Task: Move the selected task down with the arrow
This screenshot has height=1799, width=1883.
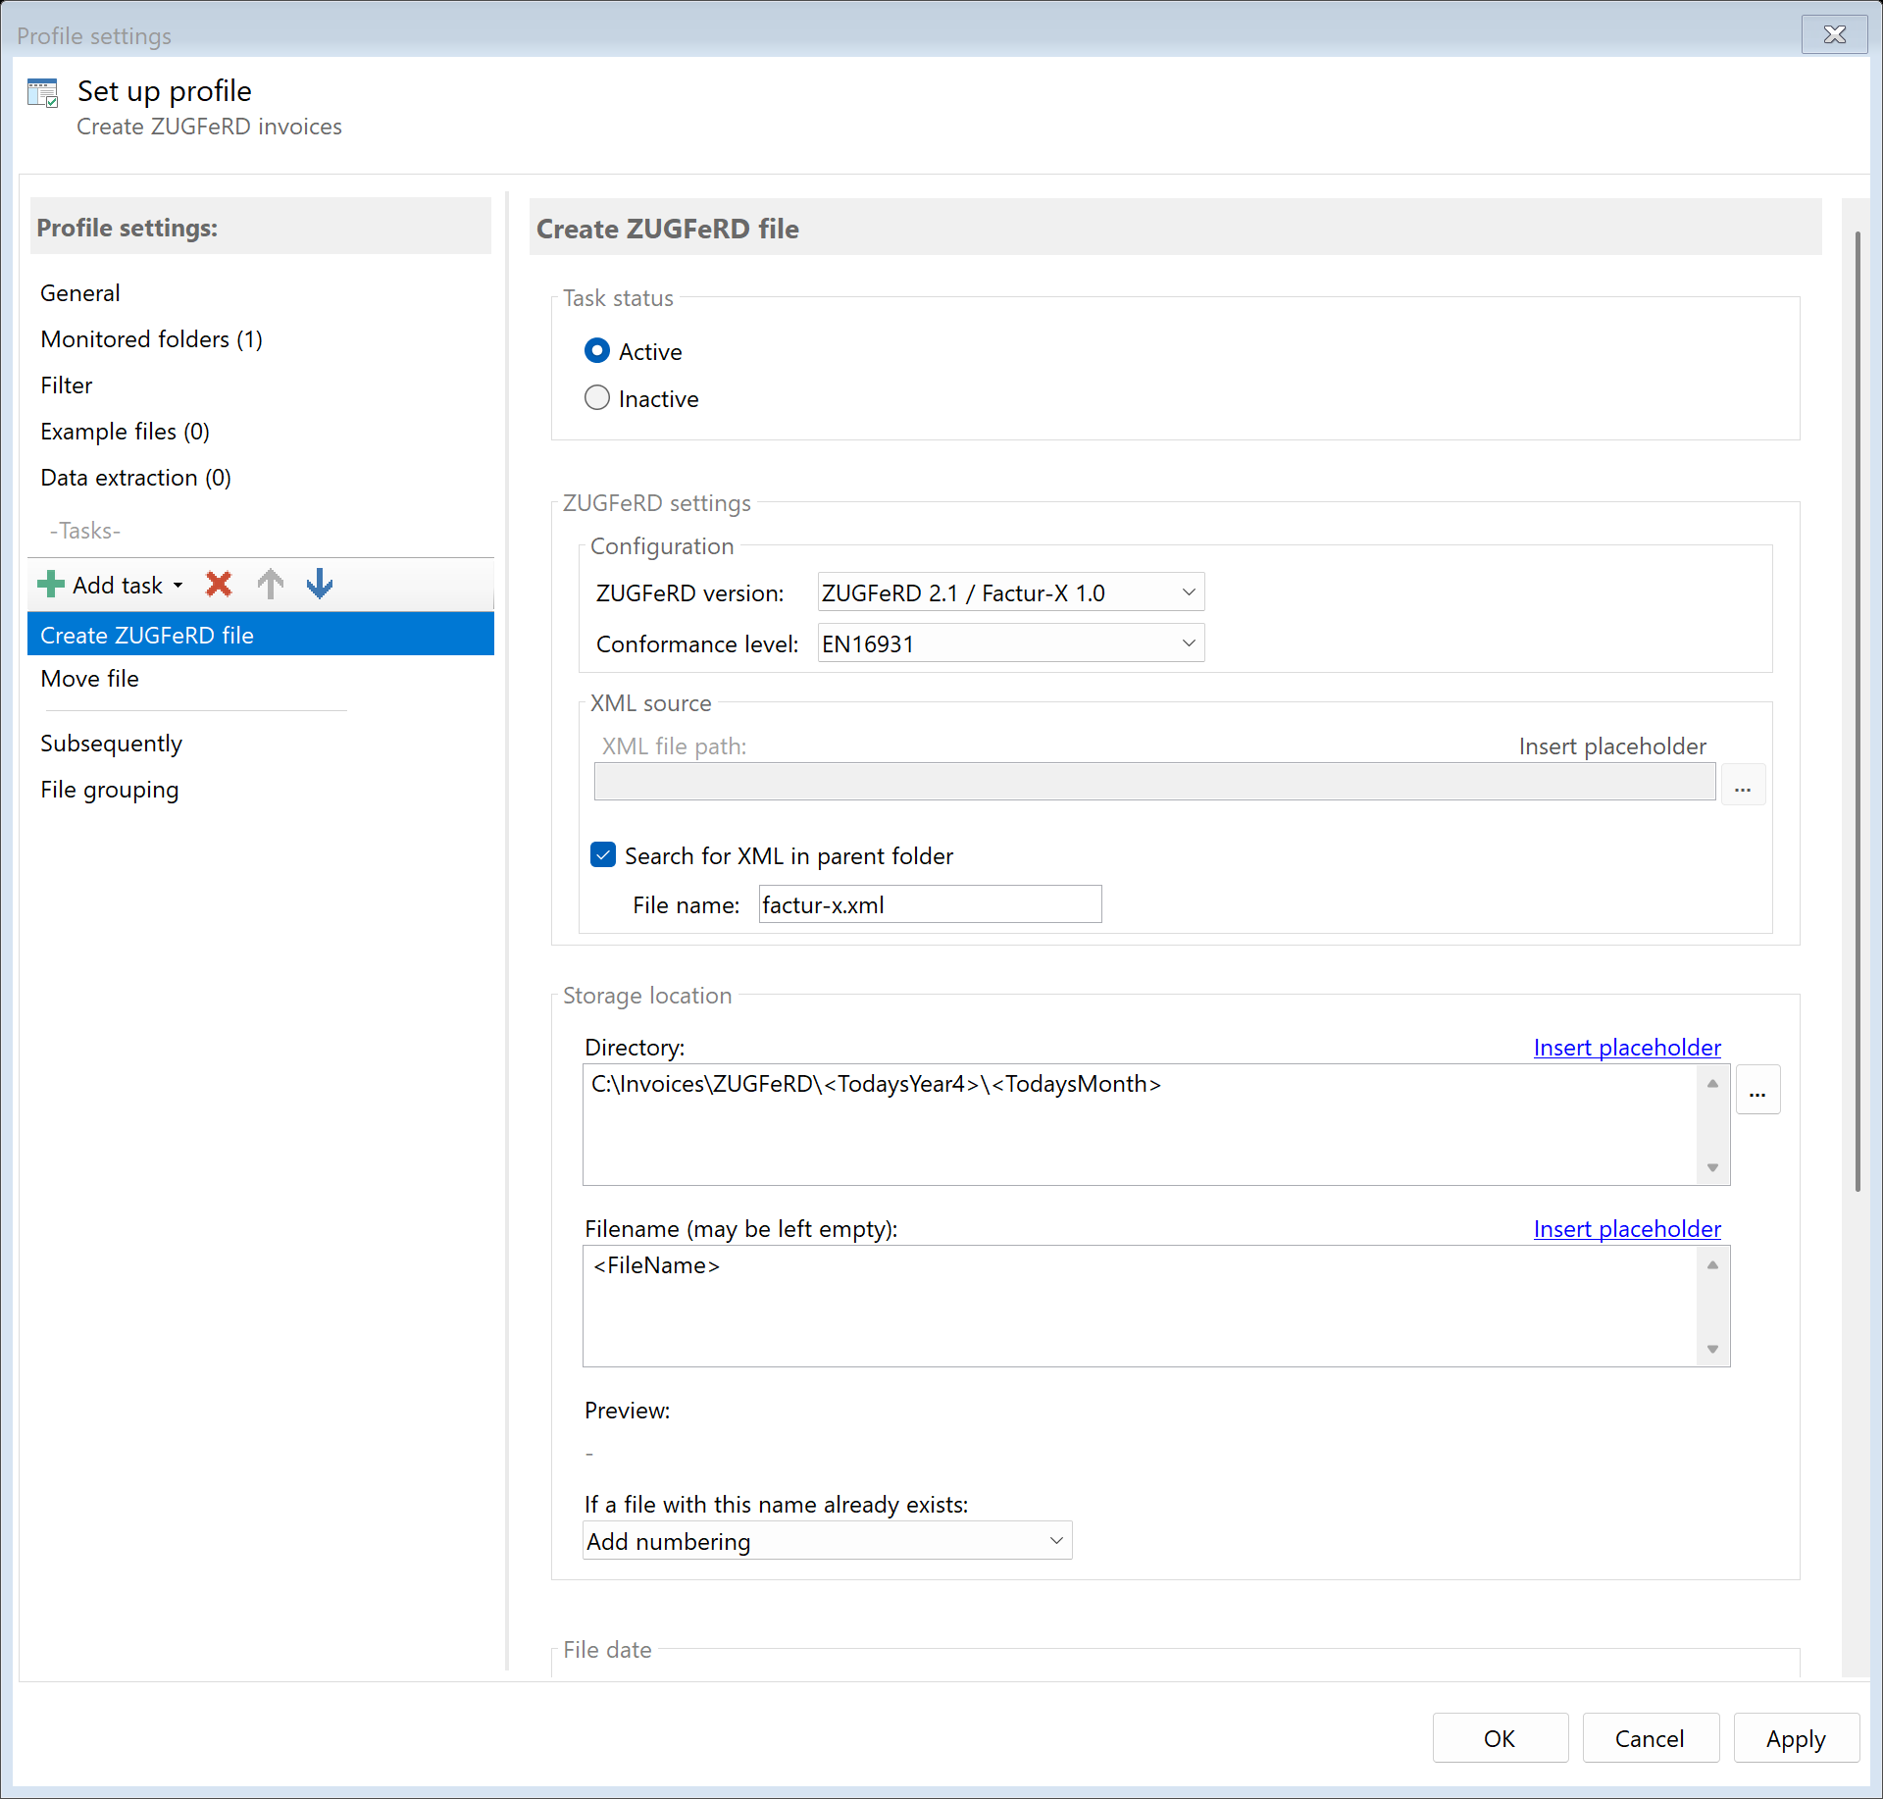Action: click(x=319, y=584)
